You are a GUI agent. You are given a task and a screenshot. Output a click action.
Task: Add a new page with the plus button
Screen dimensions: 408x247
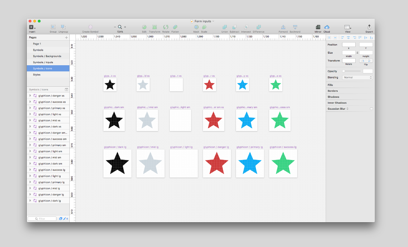tap(67, 37)
